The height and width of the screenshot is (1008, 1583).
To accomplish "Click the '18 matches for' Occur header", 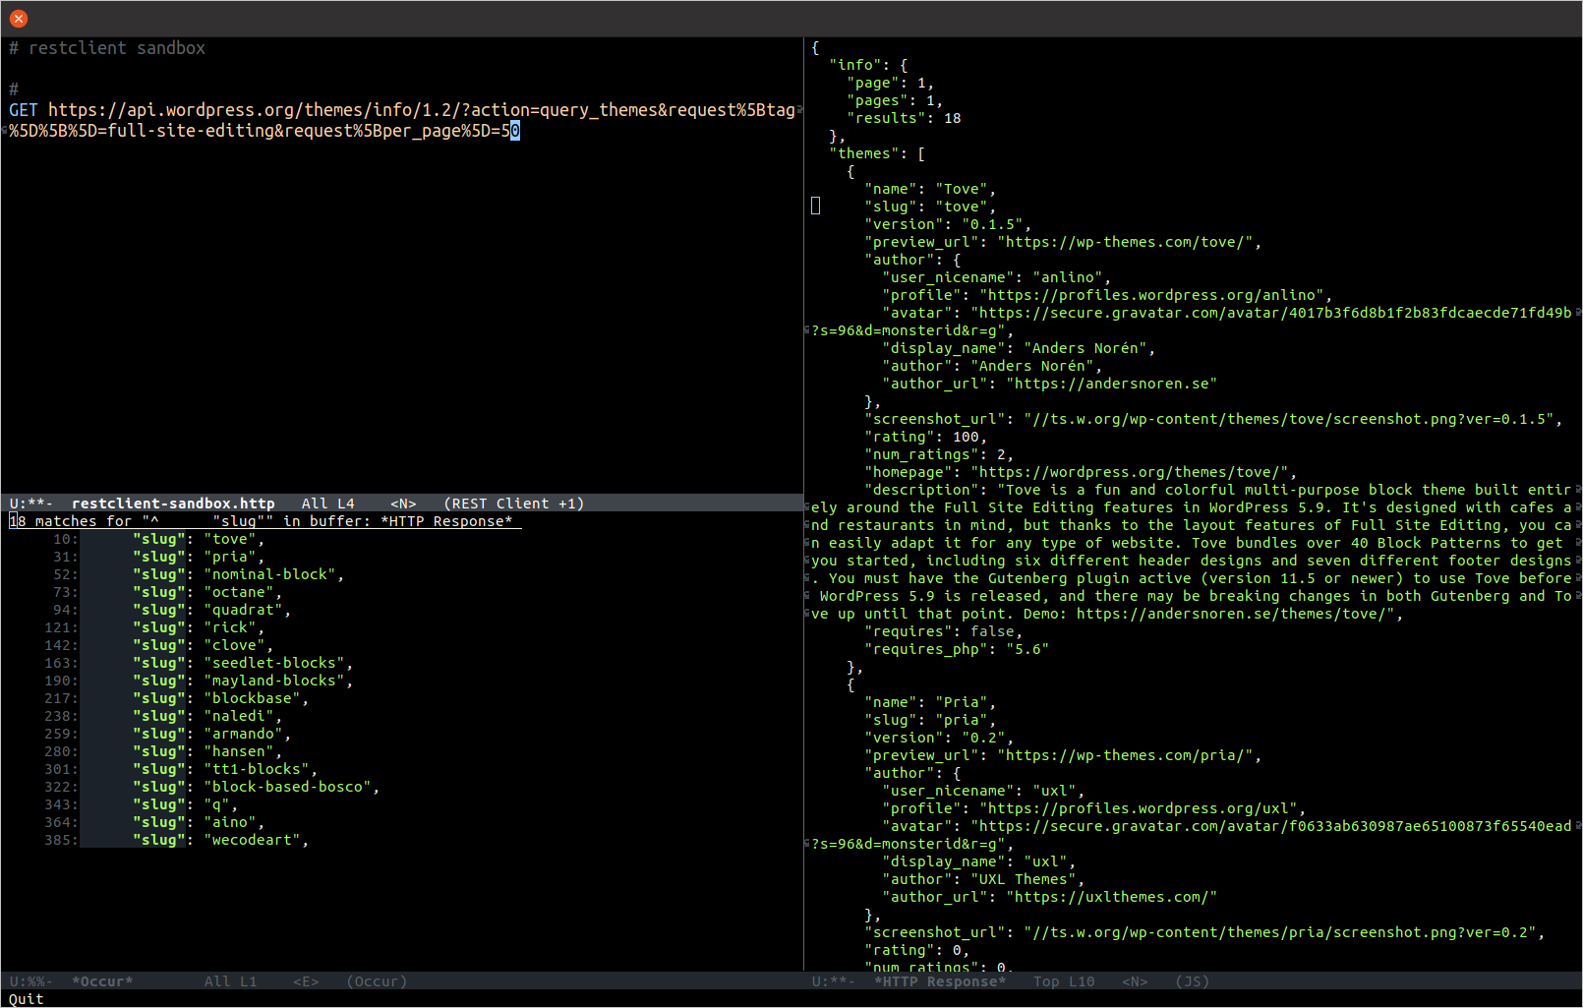I will tap(265, 521).
